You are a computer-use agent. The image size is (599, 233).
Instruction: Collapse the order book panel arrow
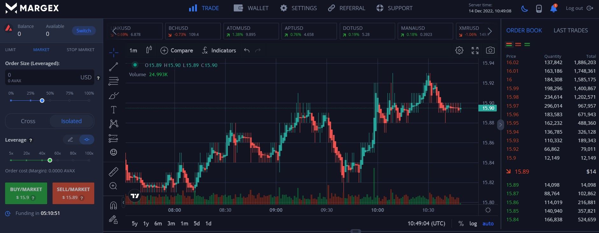point(500,125)
